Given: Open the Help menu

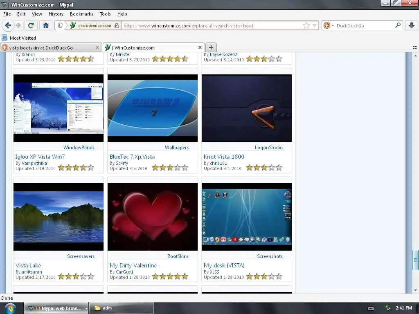Looking at the screenshot, I should [122, 14].
